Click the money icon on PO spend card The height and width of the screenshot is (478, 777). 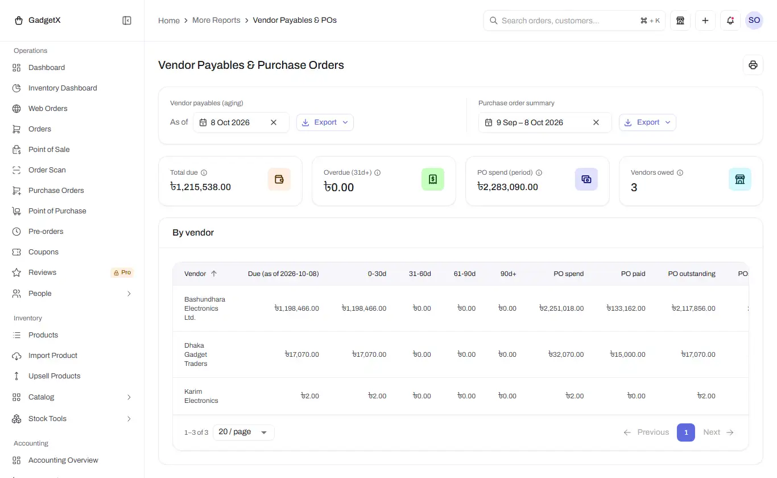(586, 179)
